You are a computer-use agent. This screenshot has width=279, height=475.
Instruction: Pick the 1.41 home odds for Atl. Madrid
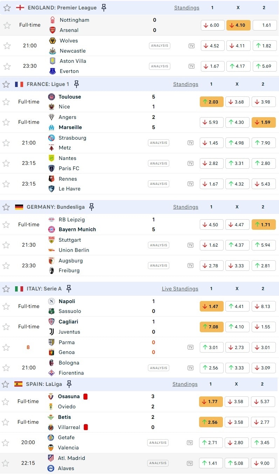pyautogui.click(x=210, y=463)
